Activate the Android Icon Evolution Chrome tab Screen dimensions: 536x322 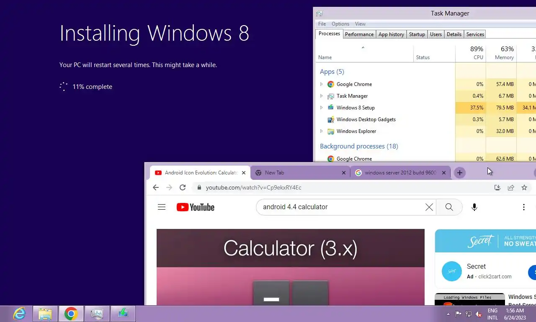(200, 173)
